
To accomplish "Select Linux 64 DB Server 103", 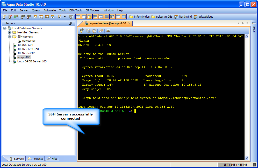I will [x=30, y=61].
